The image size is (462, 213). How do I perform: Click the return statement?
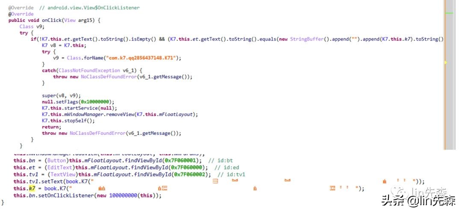coord(52,127)
